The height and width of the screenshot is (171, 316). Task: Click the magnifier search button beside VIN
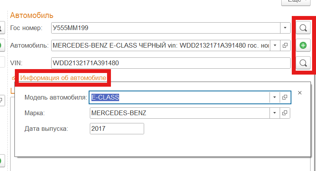coord(302,62)
